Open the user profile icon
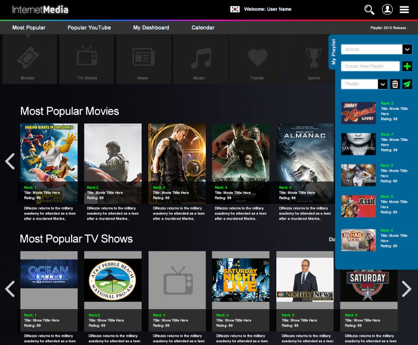418x345 pixels. point(387,10)
